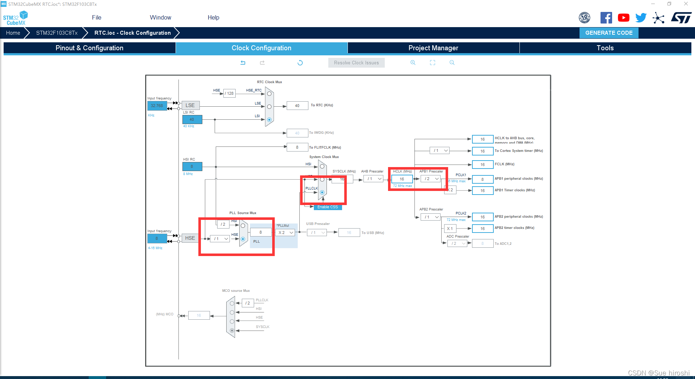Click the FCLK (MHz) value box
Image resolution: width=695 pixels, height=379 pixels.
(483, 165)
